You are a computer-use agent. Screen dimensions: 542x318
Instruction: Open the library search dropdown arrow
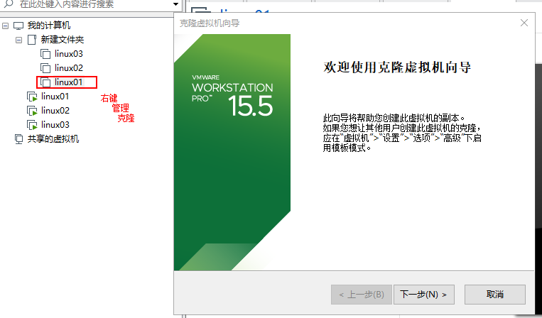click(175, 4)
